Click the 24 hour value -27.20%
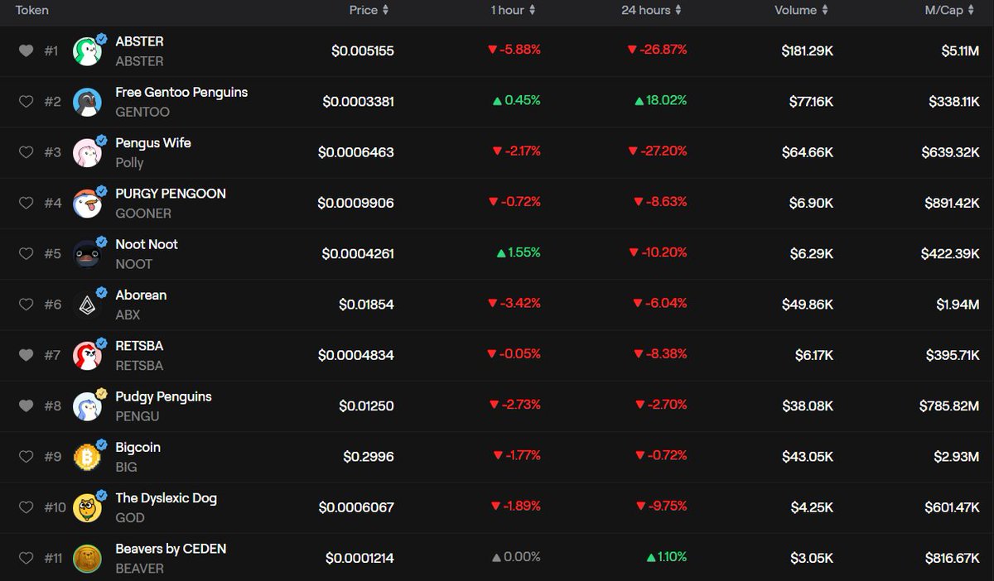994x581 pixels. point(657,151)
